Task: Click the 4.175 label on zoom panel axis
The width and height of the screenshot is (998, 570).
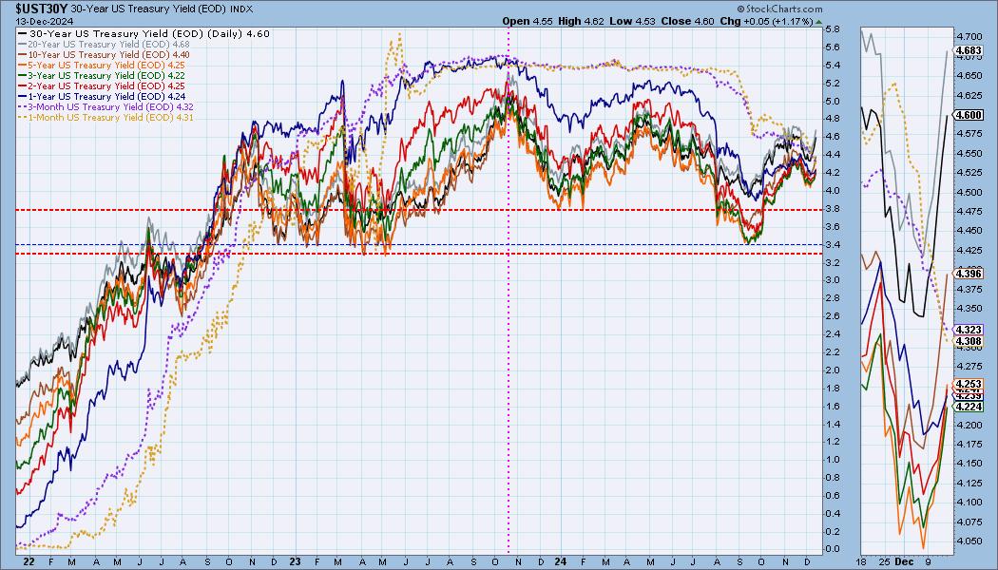Action: [x=969, y=445]
